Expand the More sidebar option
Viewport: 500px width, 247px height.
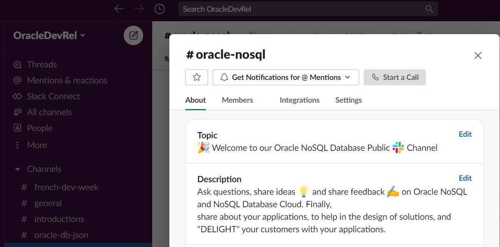pyautogui.click(x=37, y=145)
